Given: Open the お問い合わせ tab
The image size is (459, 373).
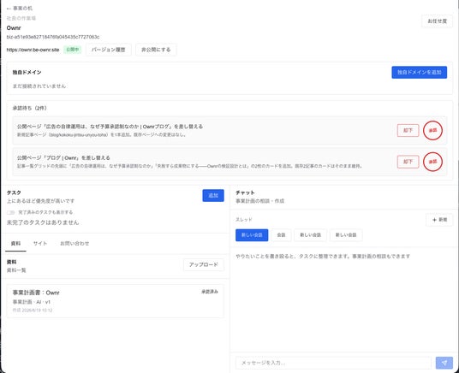Looking at the screenshot, I should pyautogui.click(x=75, y=244).
